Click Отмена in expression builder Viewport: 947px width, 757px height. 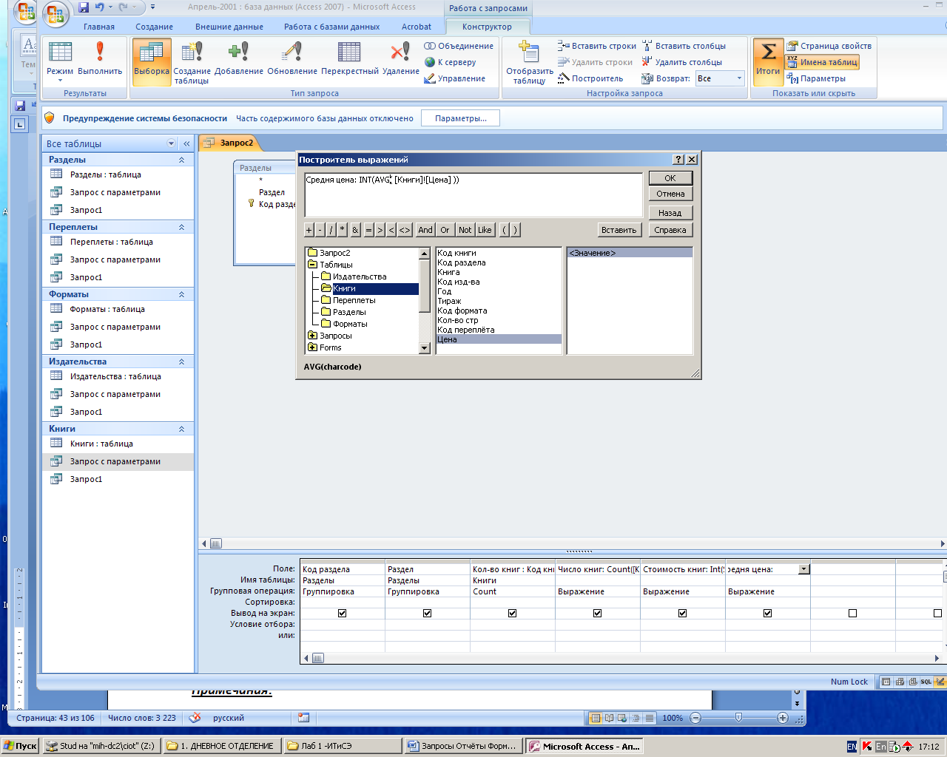[670, 194]
